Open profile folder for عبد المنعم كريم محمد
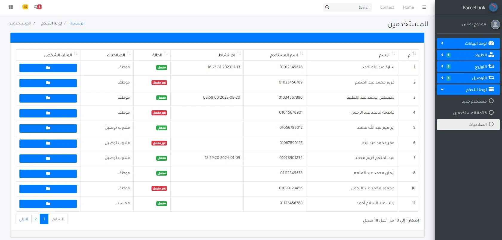 (48, 159)
